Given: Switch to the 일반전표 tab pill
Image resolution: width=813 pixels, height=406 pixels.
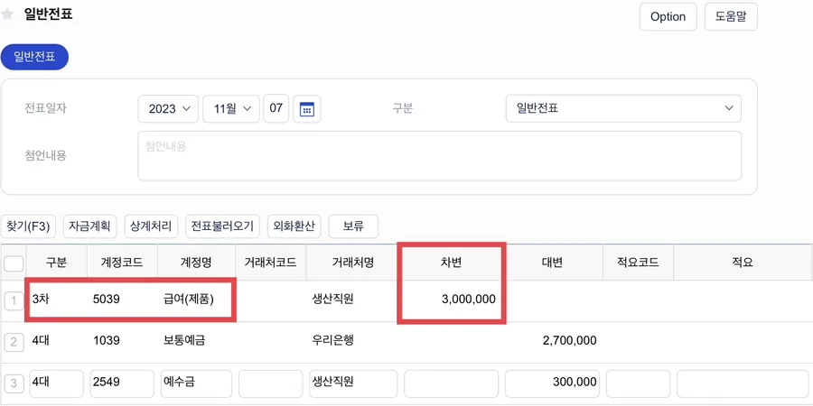Looking at the screenshot, I should pyautogui.click(x=34, y=57).
